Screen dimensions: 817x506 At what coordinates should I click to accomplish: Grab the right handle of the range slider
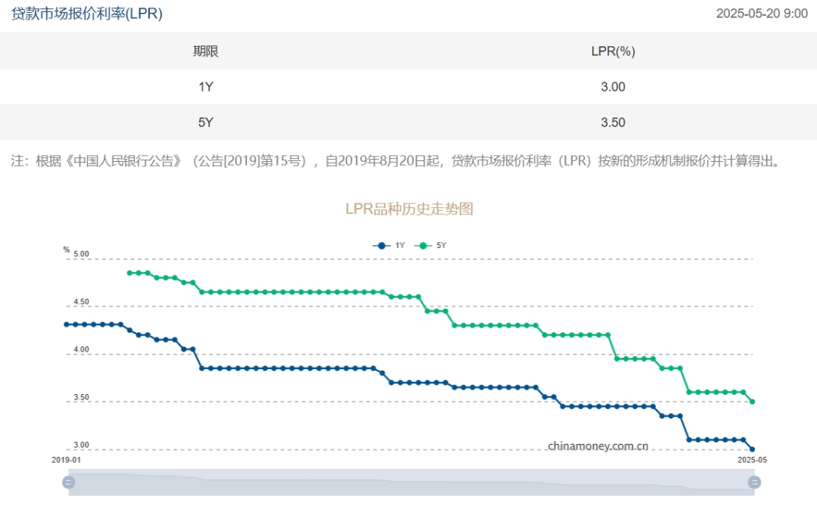(x=754, y=482)
